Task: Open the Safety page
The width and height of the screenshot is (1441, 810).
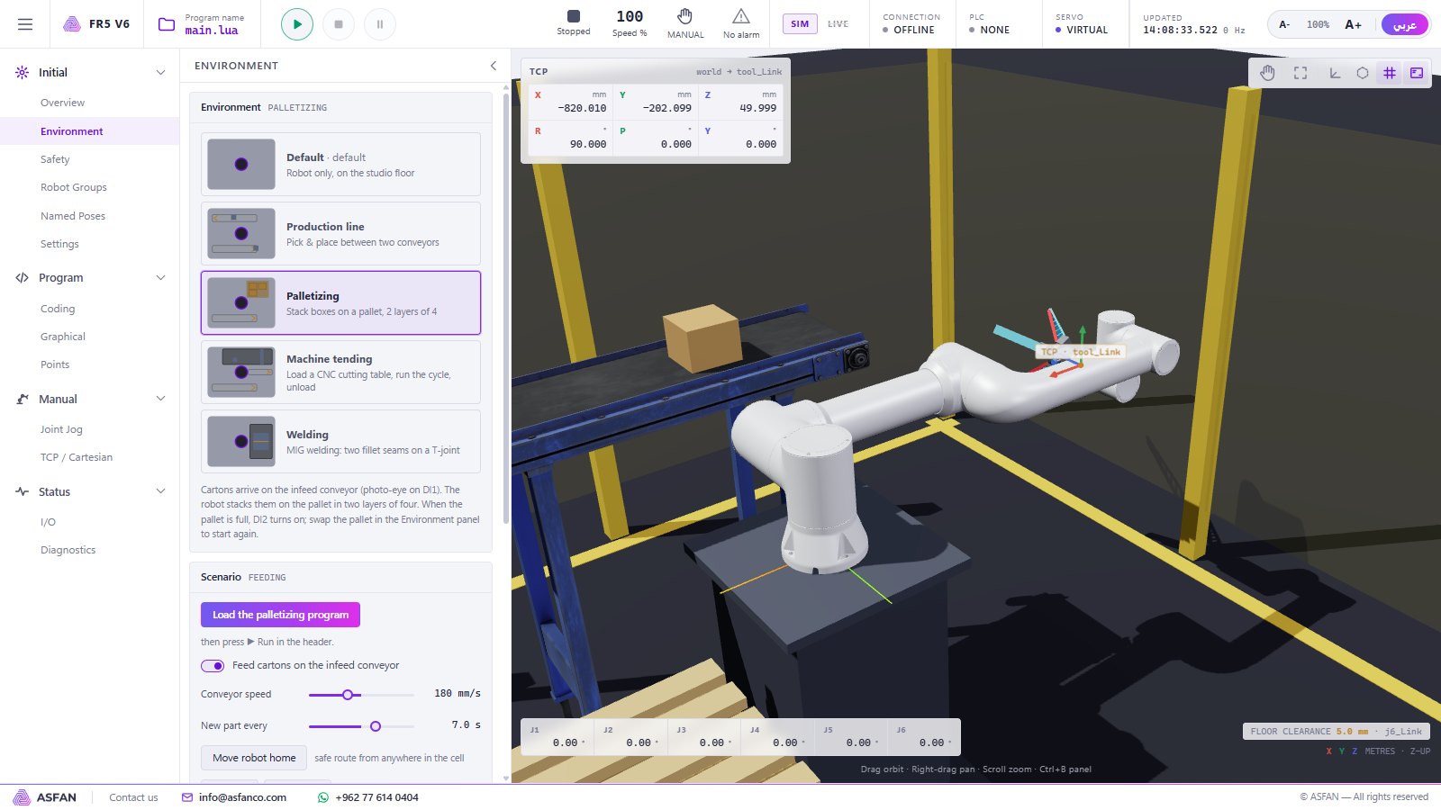Action: tap(55, 159)
